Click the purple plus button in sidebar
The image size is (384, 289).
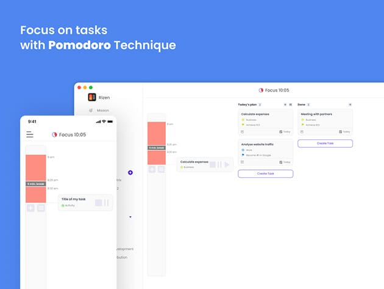pyautogui.click(x=130, y=173)
